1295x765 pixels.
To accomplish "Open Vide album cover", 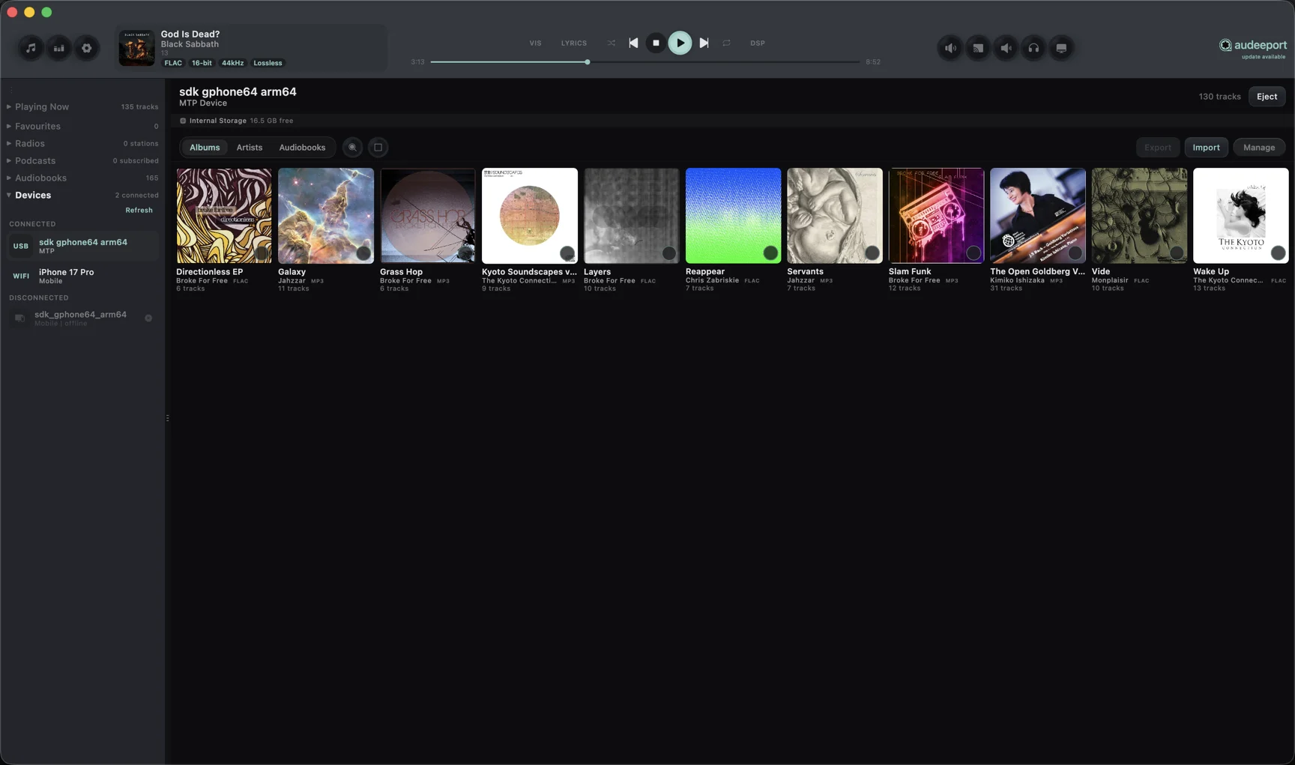I will click(x=1139, y=216).
